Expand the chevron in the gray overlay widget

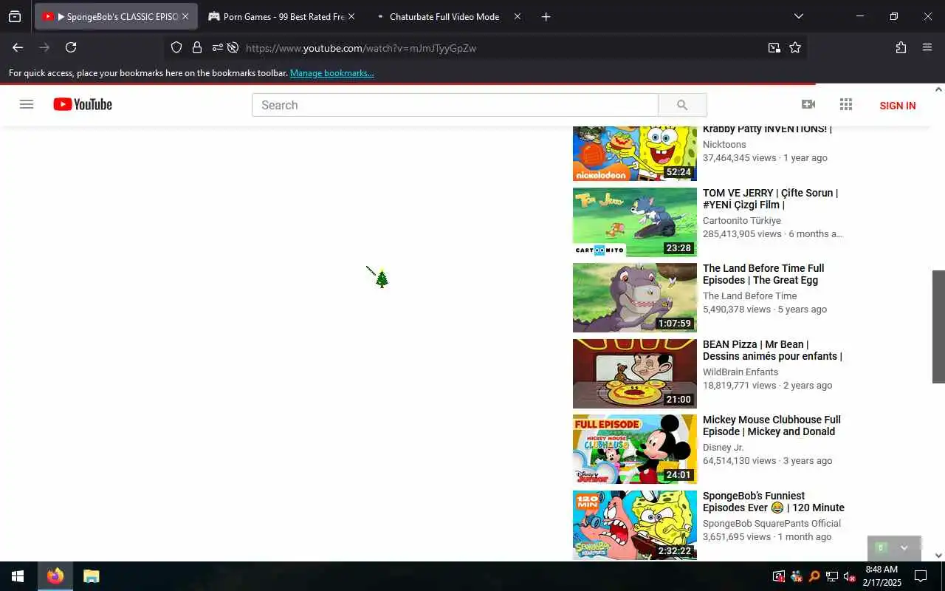click(904, 548)
